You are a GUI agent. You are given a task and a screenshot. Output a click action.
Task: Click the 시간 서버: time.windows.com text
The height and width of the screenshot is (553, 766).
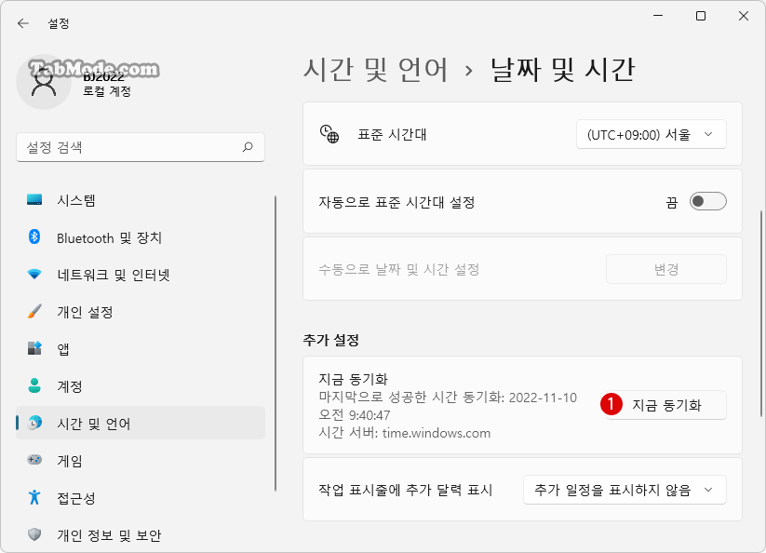[x=405, y=433]
